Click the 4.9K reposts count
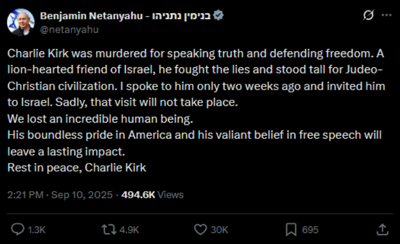This screenshot has width=400, height=244. (129, 230)
